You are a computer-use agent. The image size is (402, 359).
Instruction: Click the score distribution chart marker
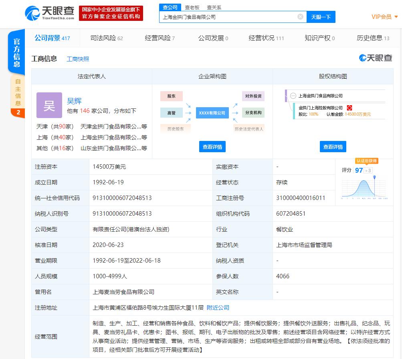tap(374, 177)
